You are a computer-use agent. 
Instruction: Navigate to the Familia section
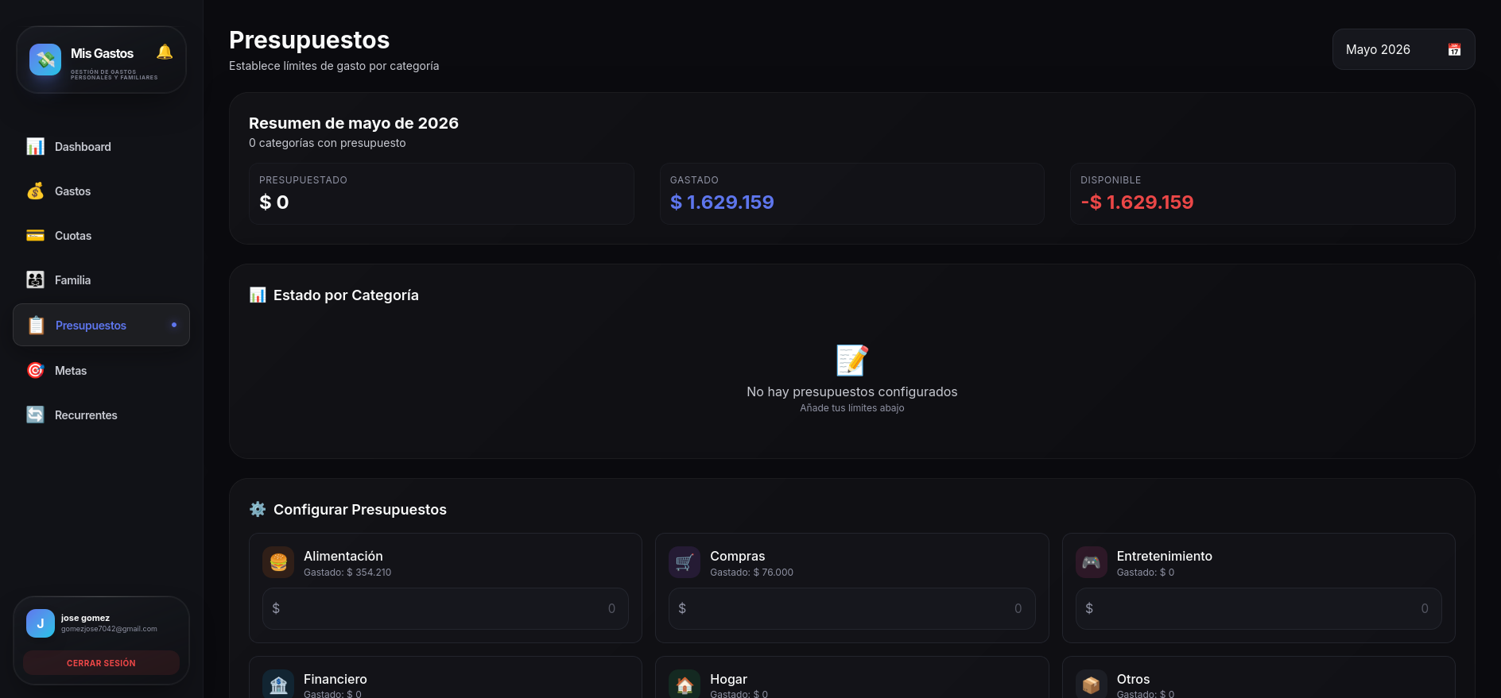[x=101, y=280]
